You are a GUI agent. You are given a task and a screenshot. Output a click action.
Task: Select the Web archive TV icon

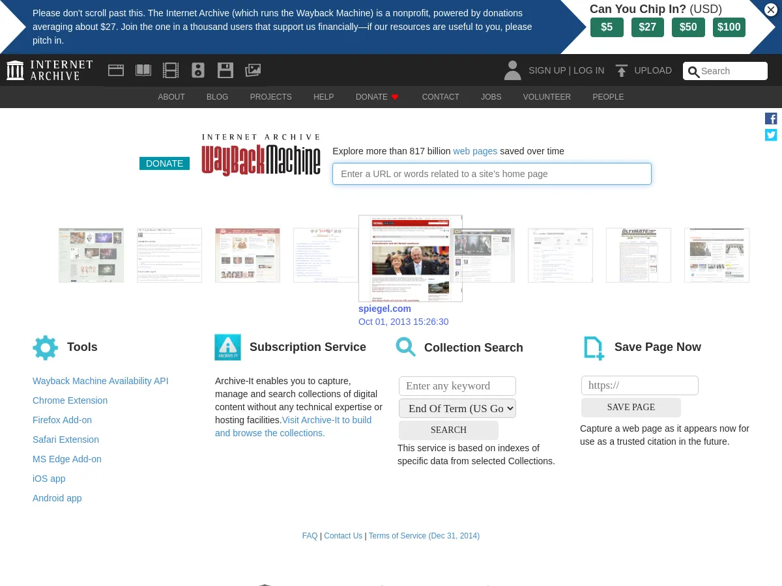[x=115, y=70]
